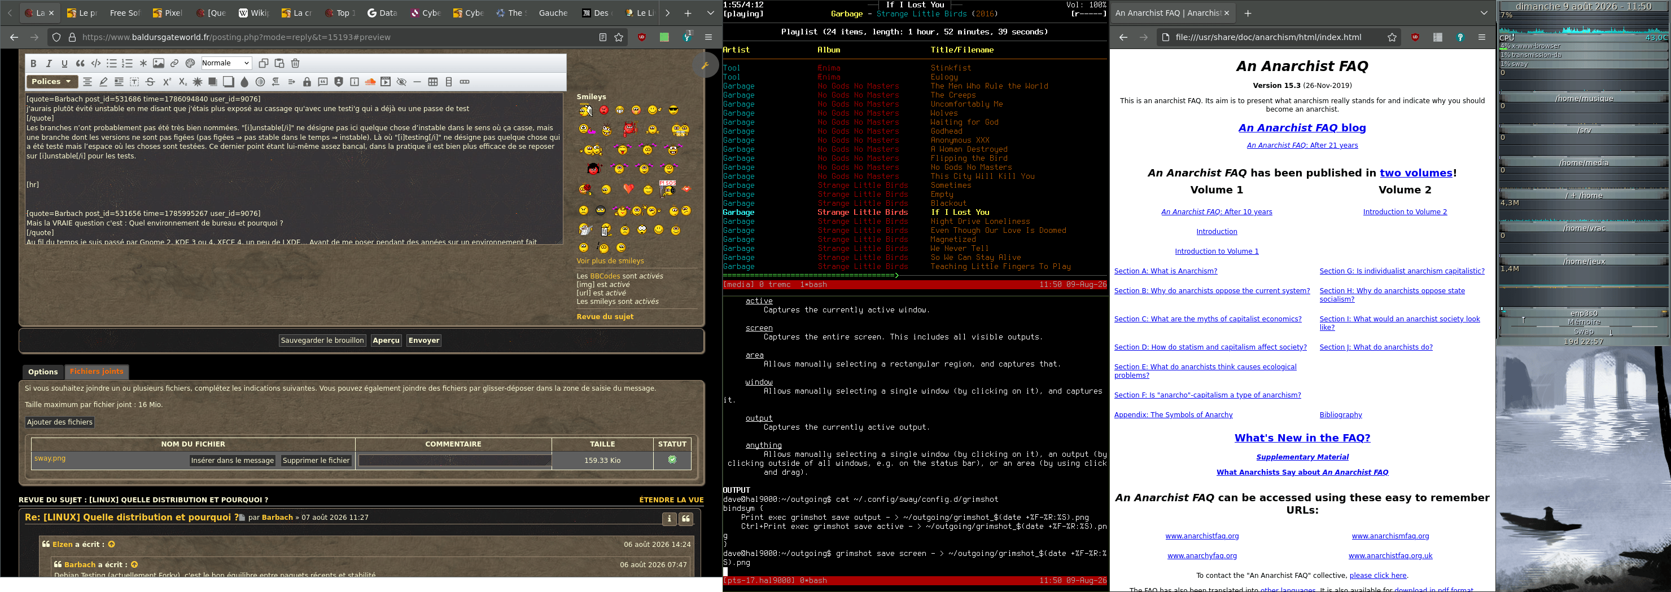Screen dimensions: 1671x592
Task: Open the font size dropdown showing Normale
Action: tap(226, 64)
